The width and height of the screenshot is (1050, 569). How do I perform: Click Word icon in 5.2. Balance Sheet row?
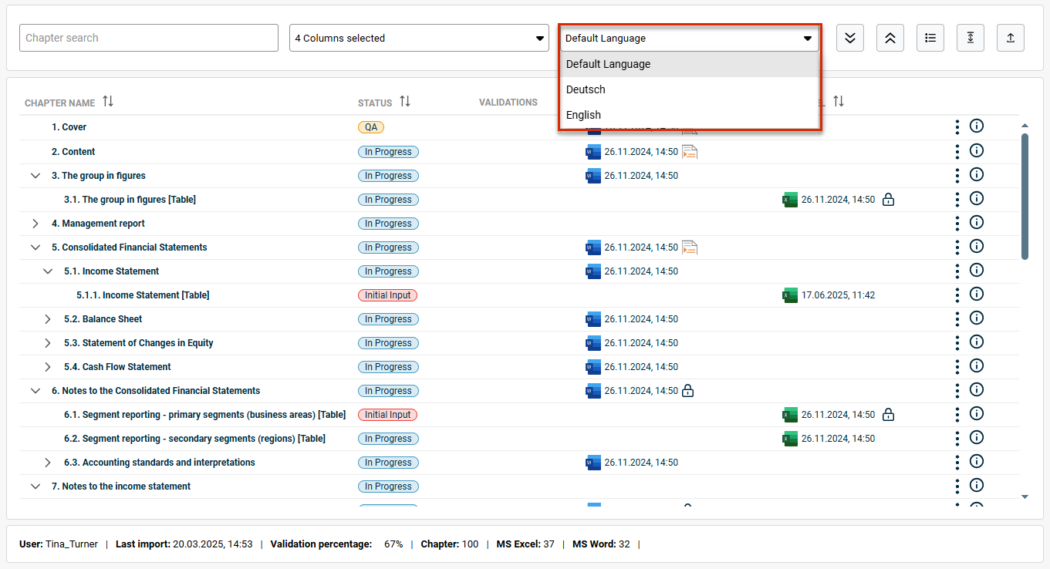(x=593, y=319)
